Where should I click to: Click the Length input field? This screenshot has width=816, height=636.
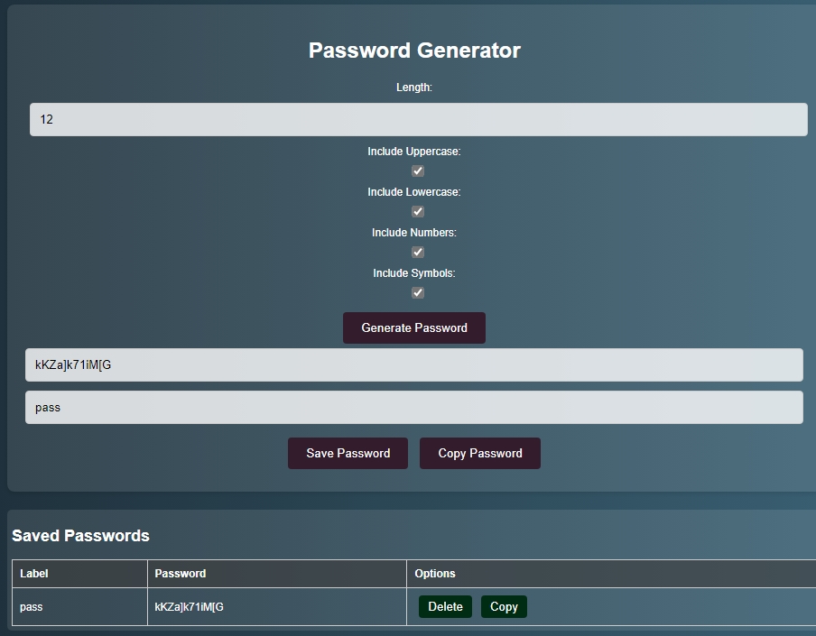[419, 120]
